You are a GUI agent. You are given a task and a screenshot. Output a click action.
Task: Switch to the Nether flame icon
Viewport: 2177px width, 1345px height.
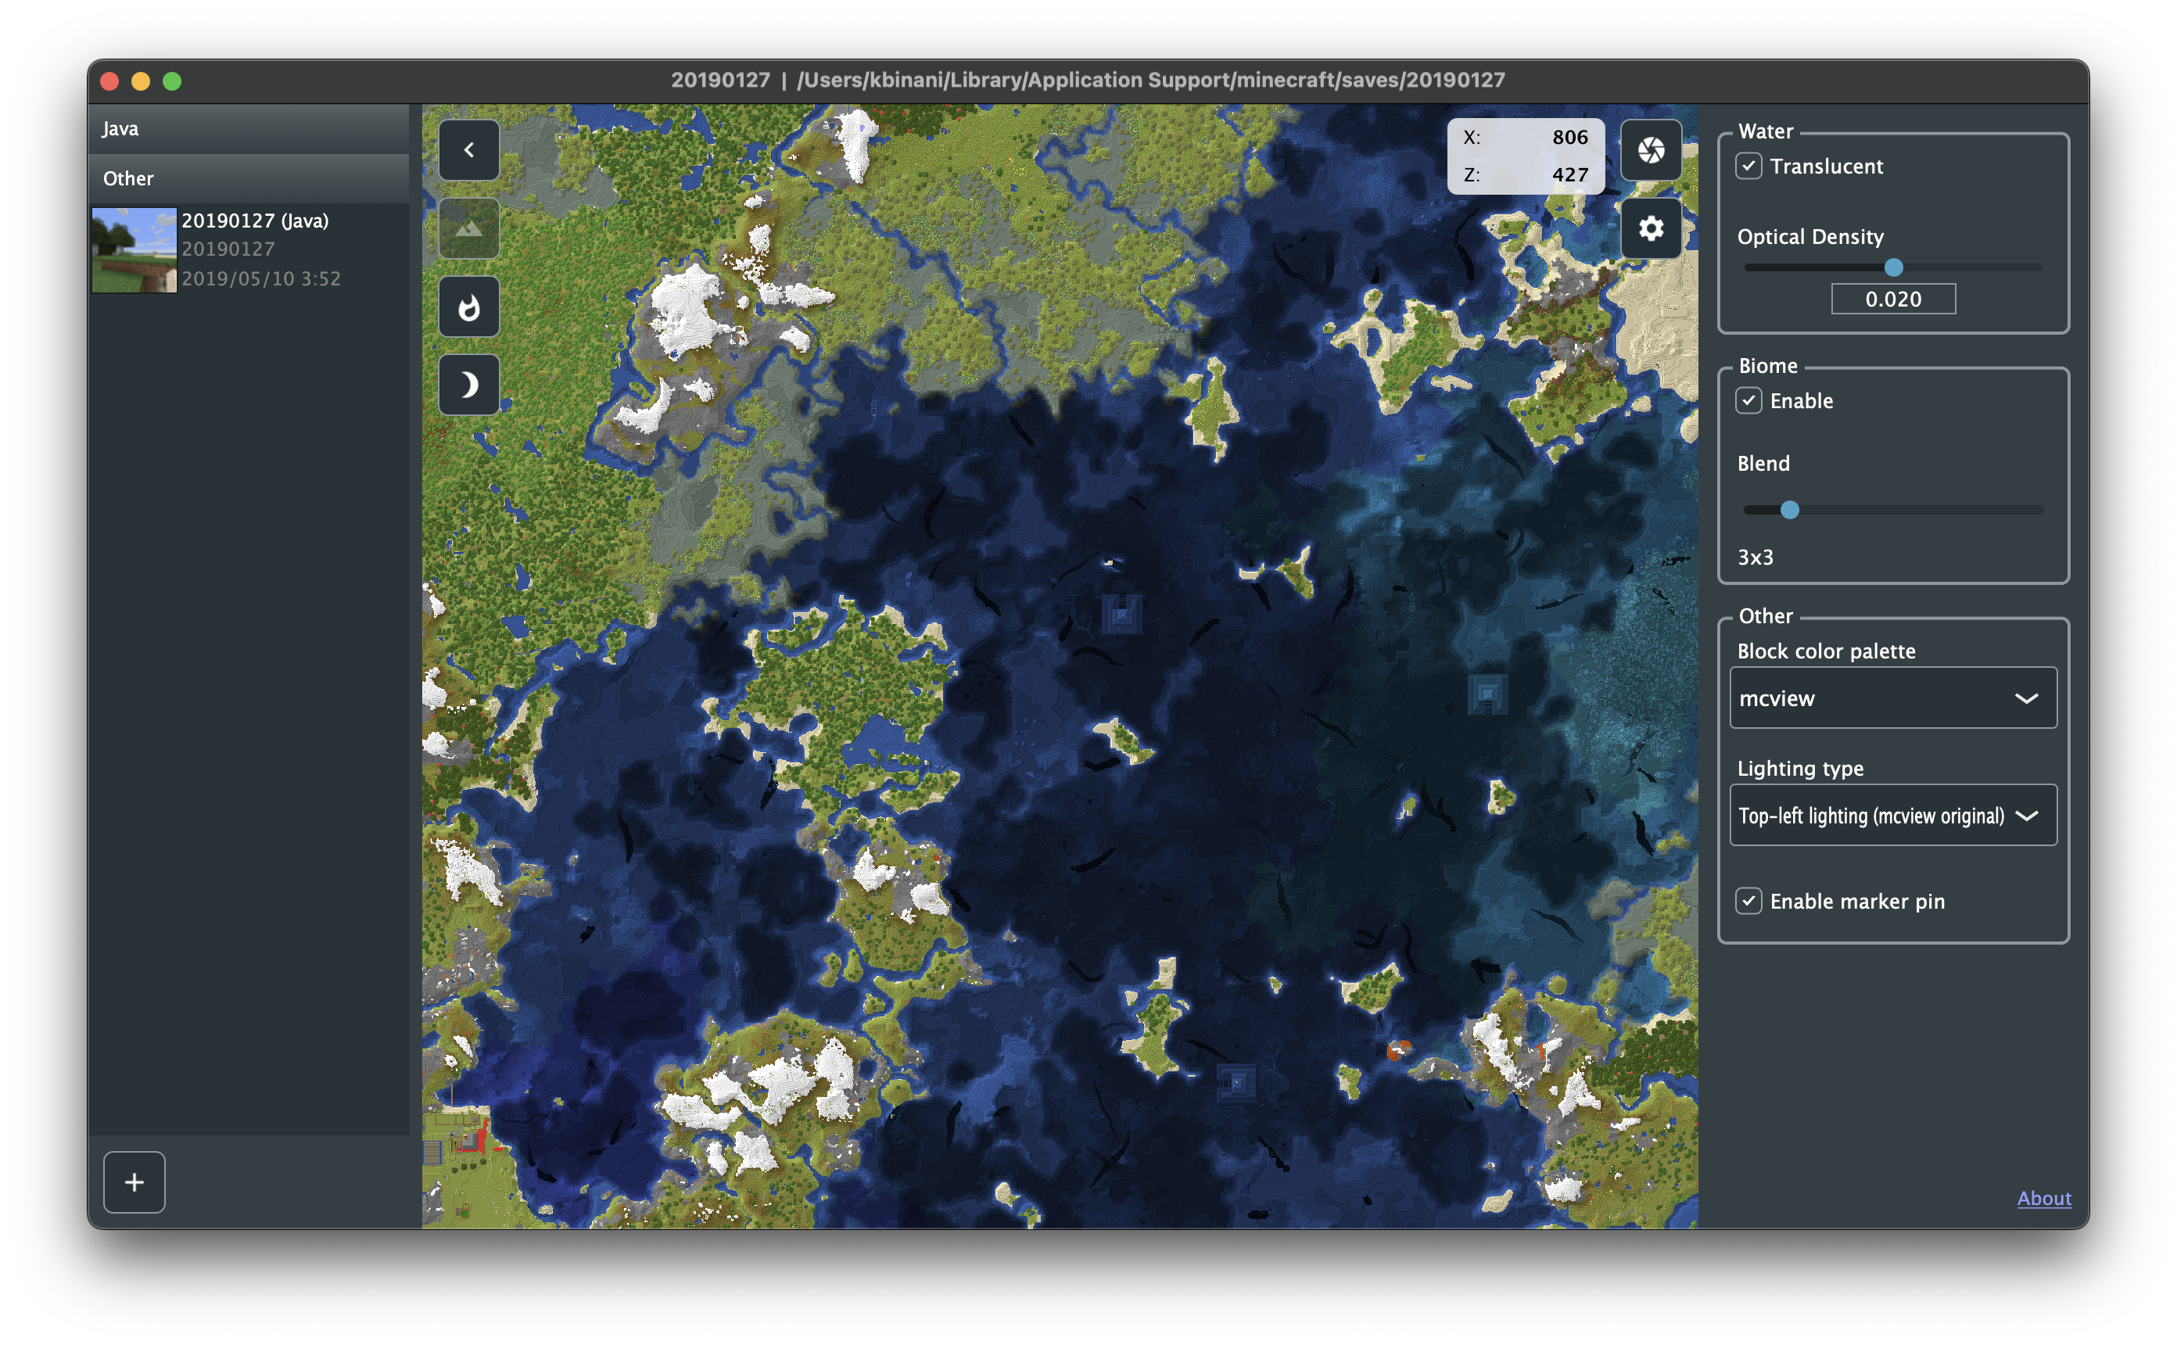click(468, 307)
